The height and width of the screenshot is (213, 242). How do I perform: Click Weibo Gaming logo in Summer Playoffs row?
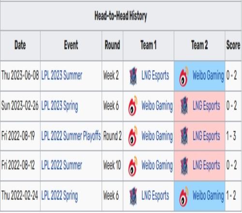tap(133, 136)
